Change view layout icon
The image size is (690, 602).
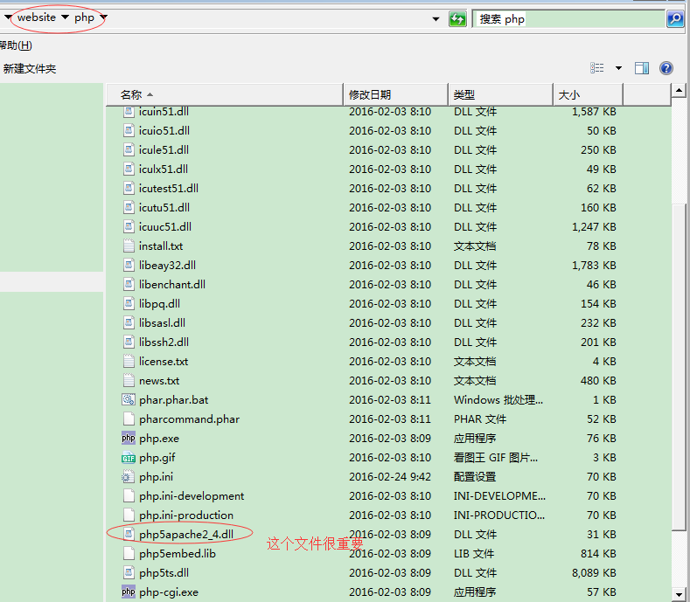click(596, 68)
